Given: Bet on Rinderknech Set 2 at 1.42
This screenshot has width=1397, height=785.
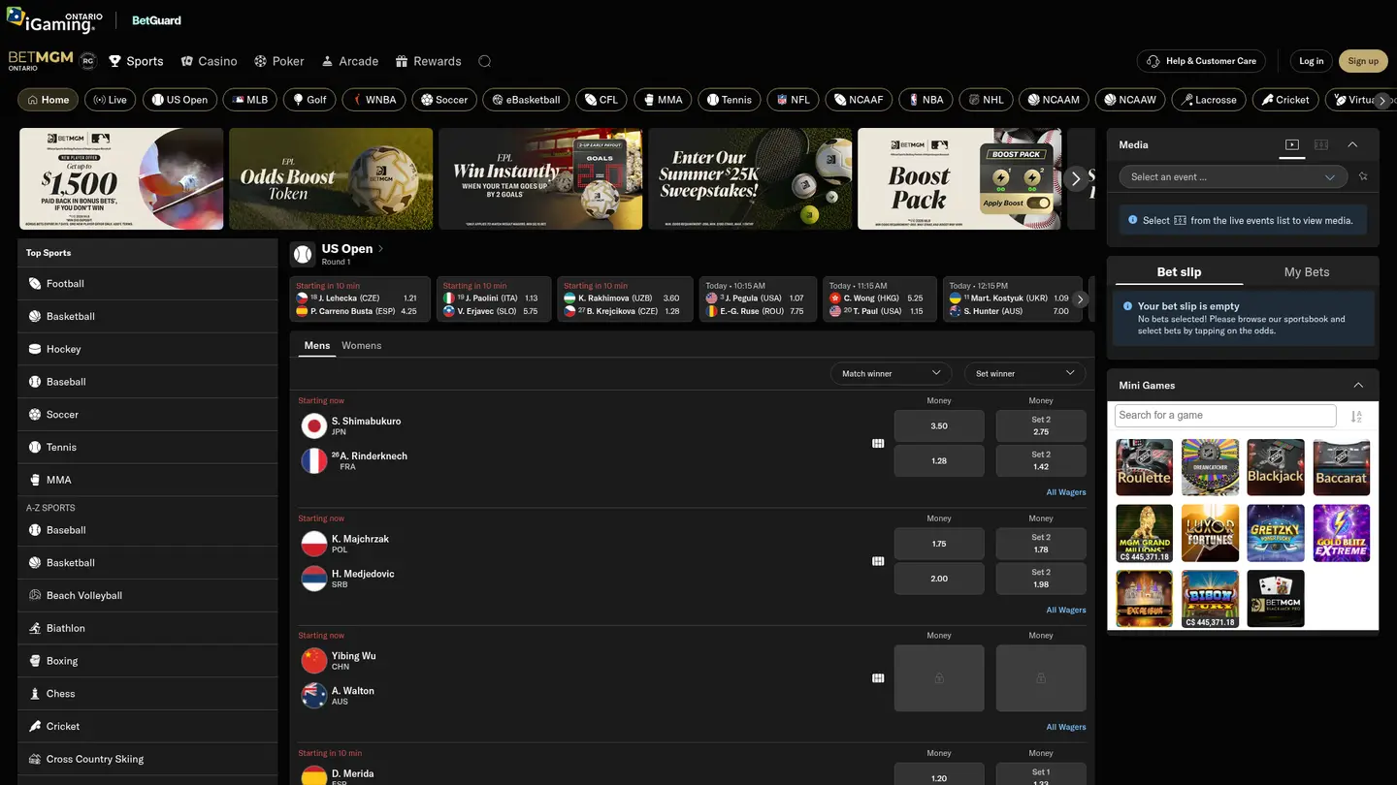Looking at the screenshot, I should tap(1041, 460).
